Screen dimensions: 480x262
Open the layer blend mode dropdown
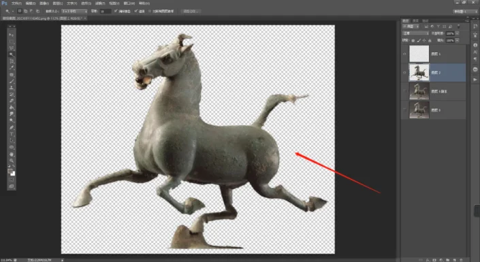click(x=415, y=33)
